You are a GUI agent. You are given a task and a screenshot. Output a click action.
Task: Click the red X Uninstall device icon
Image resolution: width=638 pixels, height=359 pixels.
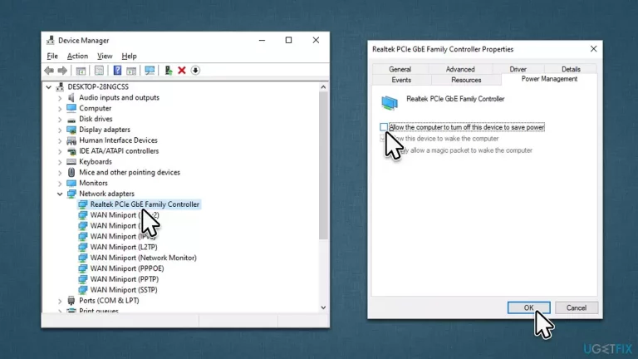182,71
